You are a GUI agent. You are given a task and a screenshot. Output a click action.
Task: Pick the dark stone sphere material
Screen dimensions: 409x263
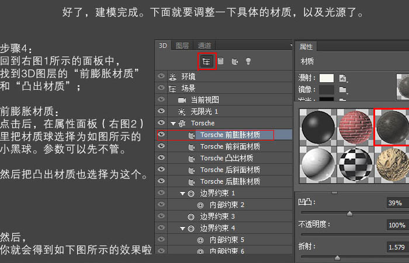coord(392,127)
